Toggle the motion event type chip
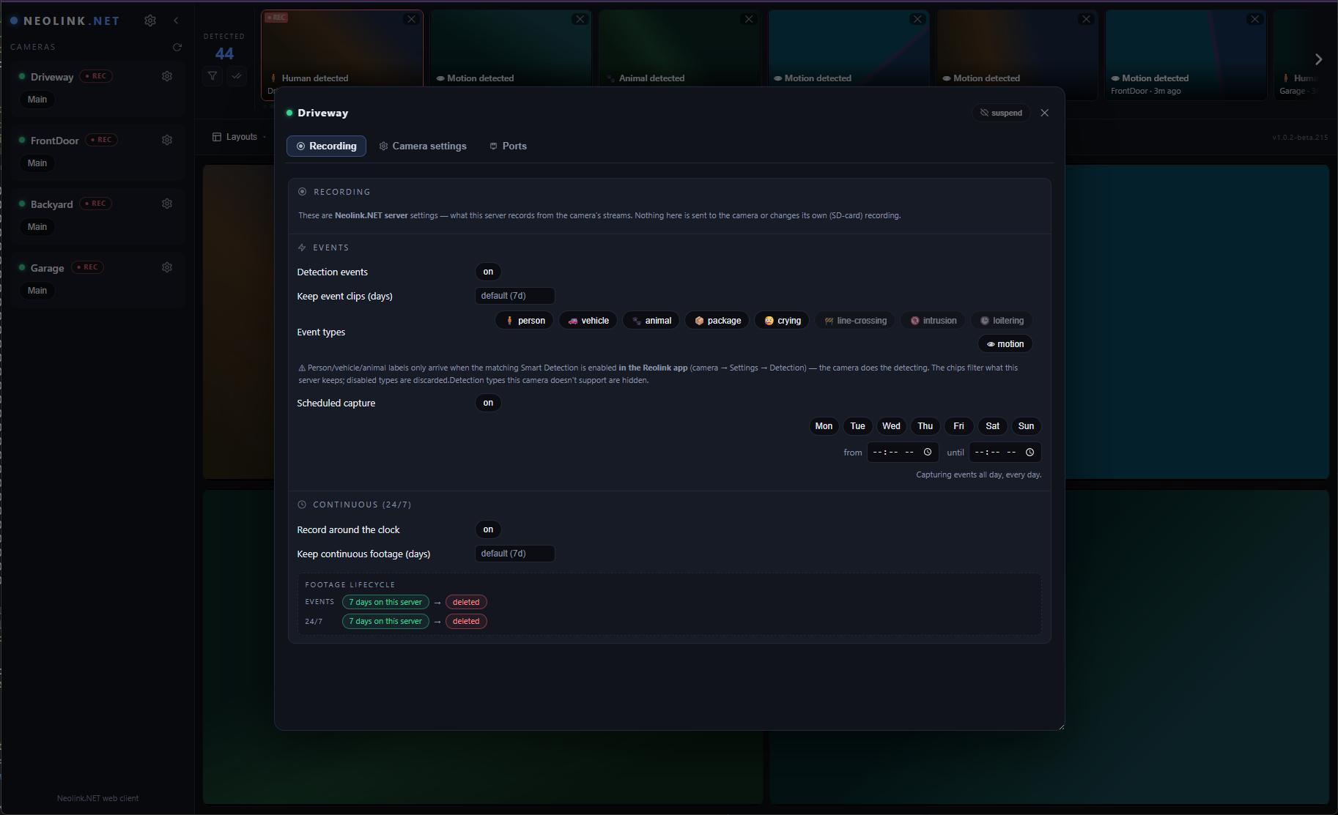The width and height of the screenshot is (1338, 815). click(x=1005, y=344)
